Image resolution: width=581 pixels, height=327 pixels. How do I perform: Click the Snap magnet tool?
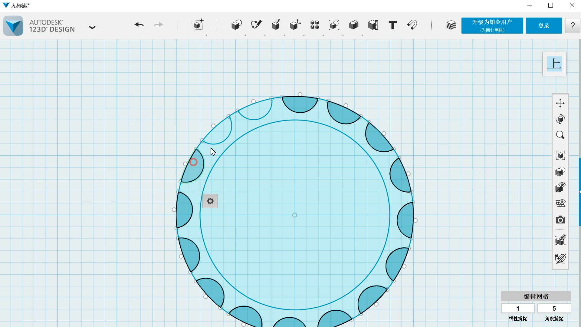coord(412,25)
